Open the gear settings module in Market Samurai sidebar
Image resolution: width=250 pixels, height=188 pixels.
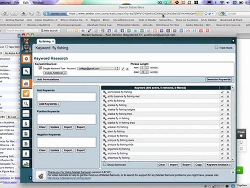coord(26,59)
